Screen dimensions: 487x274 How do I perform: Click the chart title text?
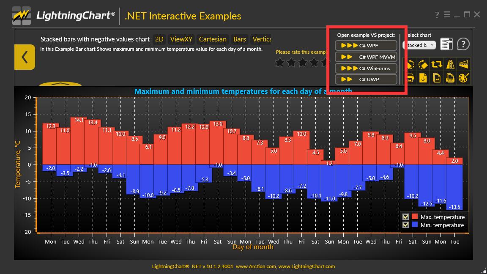pyautogui.click(x=243, y=91)
